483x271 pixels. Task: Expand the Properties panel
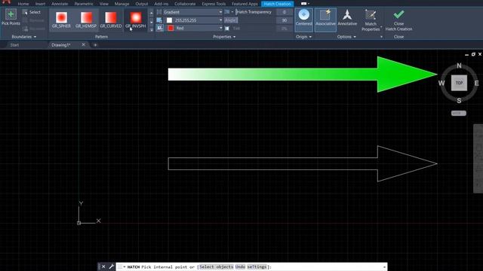pyautogui.click(x=224, y=37)
